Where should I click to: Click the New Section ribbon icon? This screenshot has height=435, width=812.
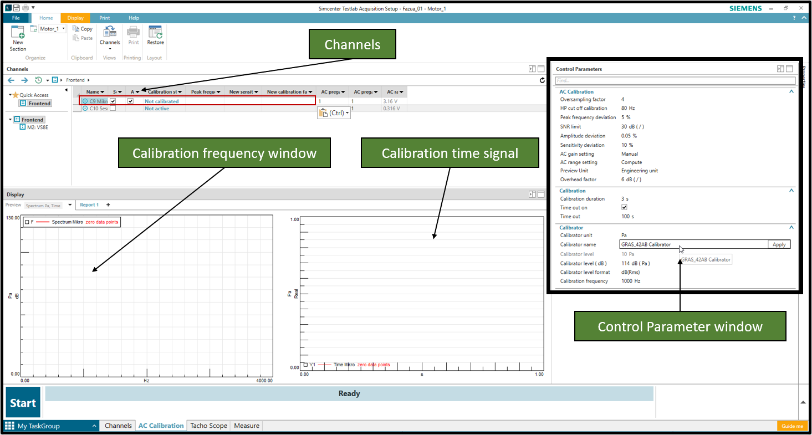(x=18, y=32)
